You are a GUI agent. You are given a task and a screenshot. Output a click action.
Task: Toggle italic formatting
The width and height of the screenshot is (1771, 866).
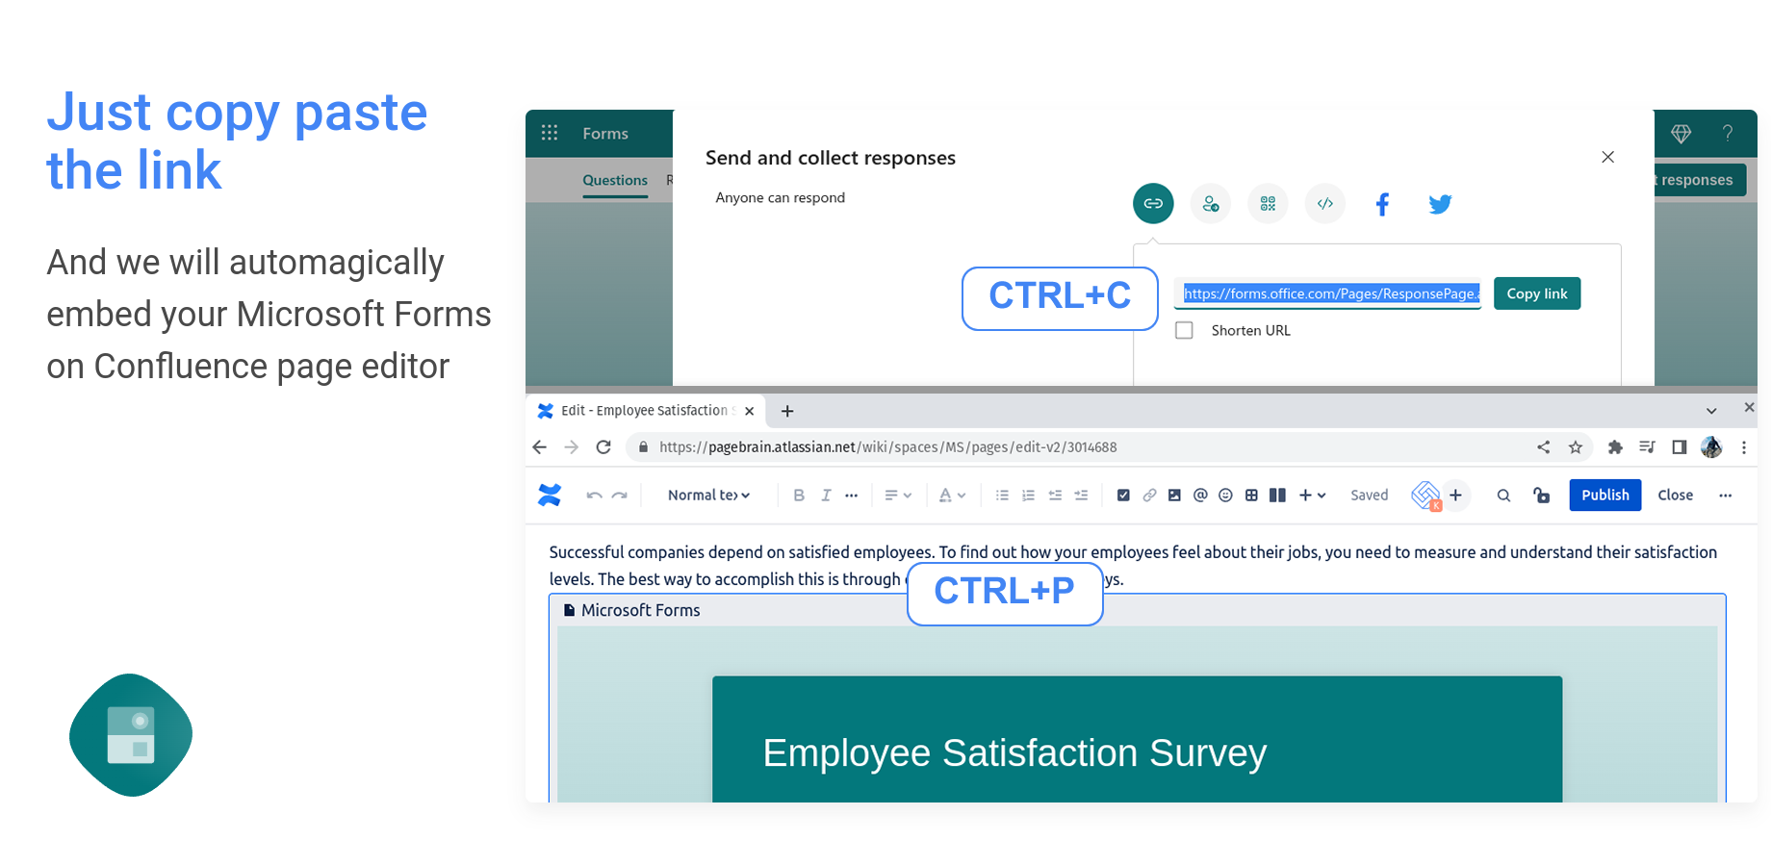(x=826, y=496)
